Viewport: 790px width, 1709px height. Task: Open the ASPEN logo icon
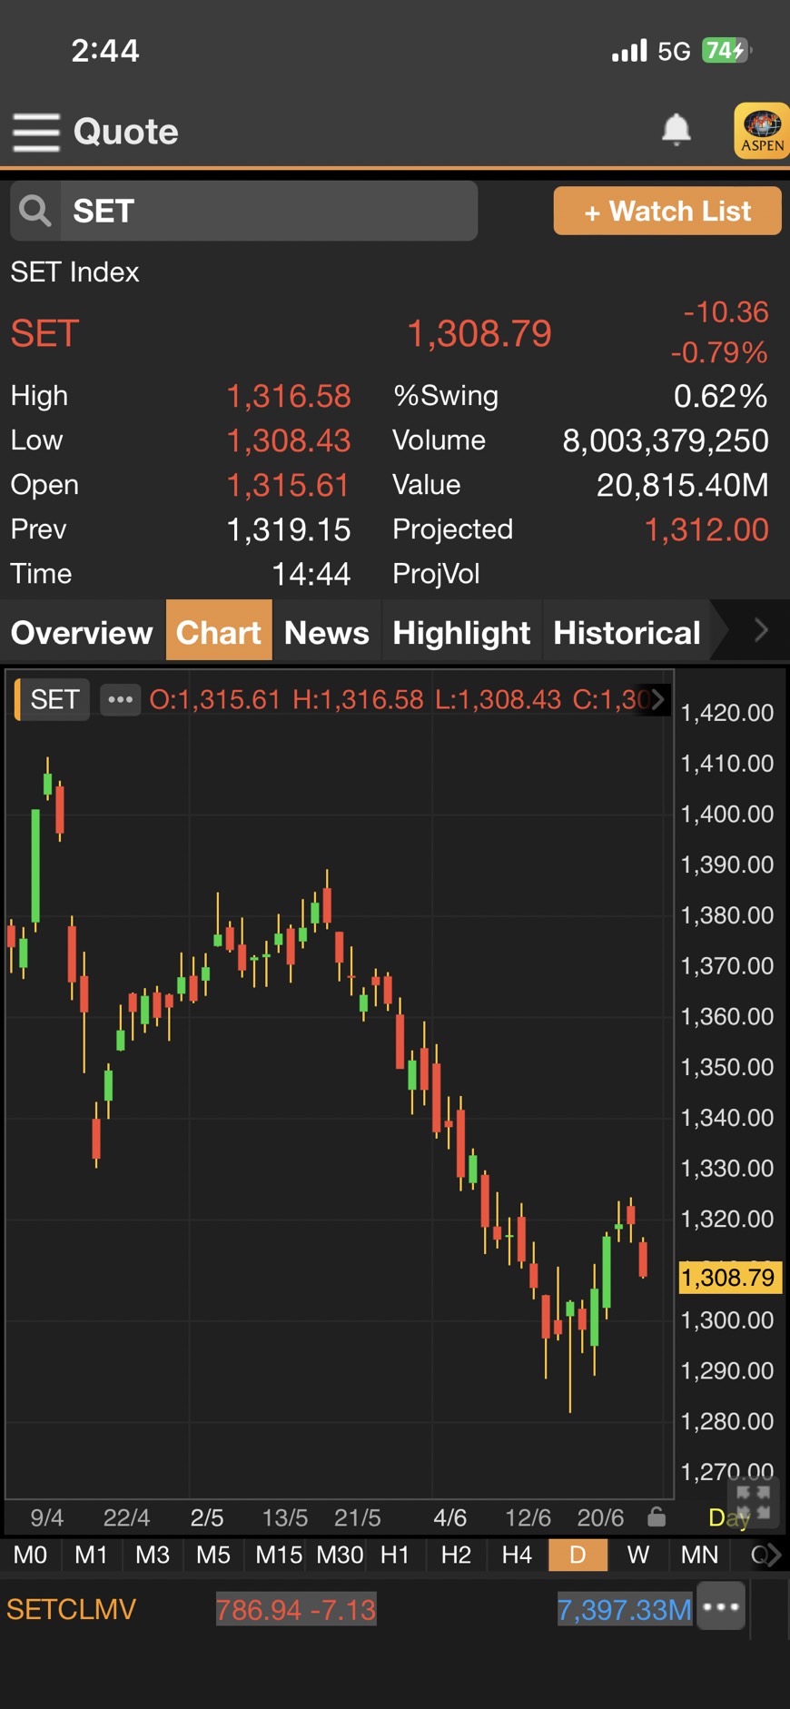point(761,131)
